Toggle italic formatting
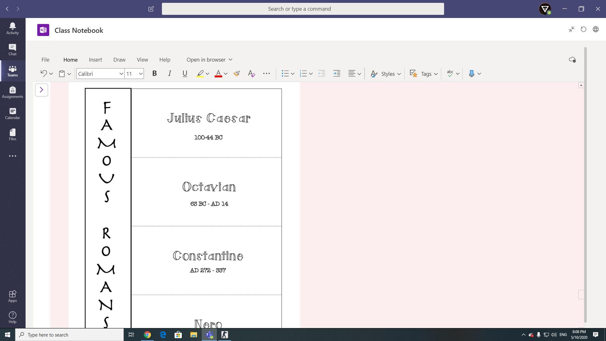The height and width of the screenshot is (341, 606). 169,74
